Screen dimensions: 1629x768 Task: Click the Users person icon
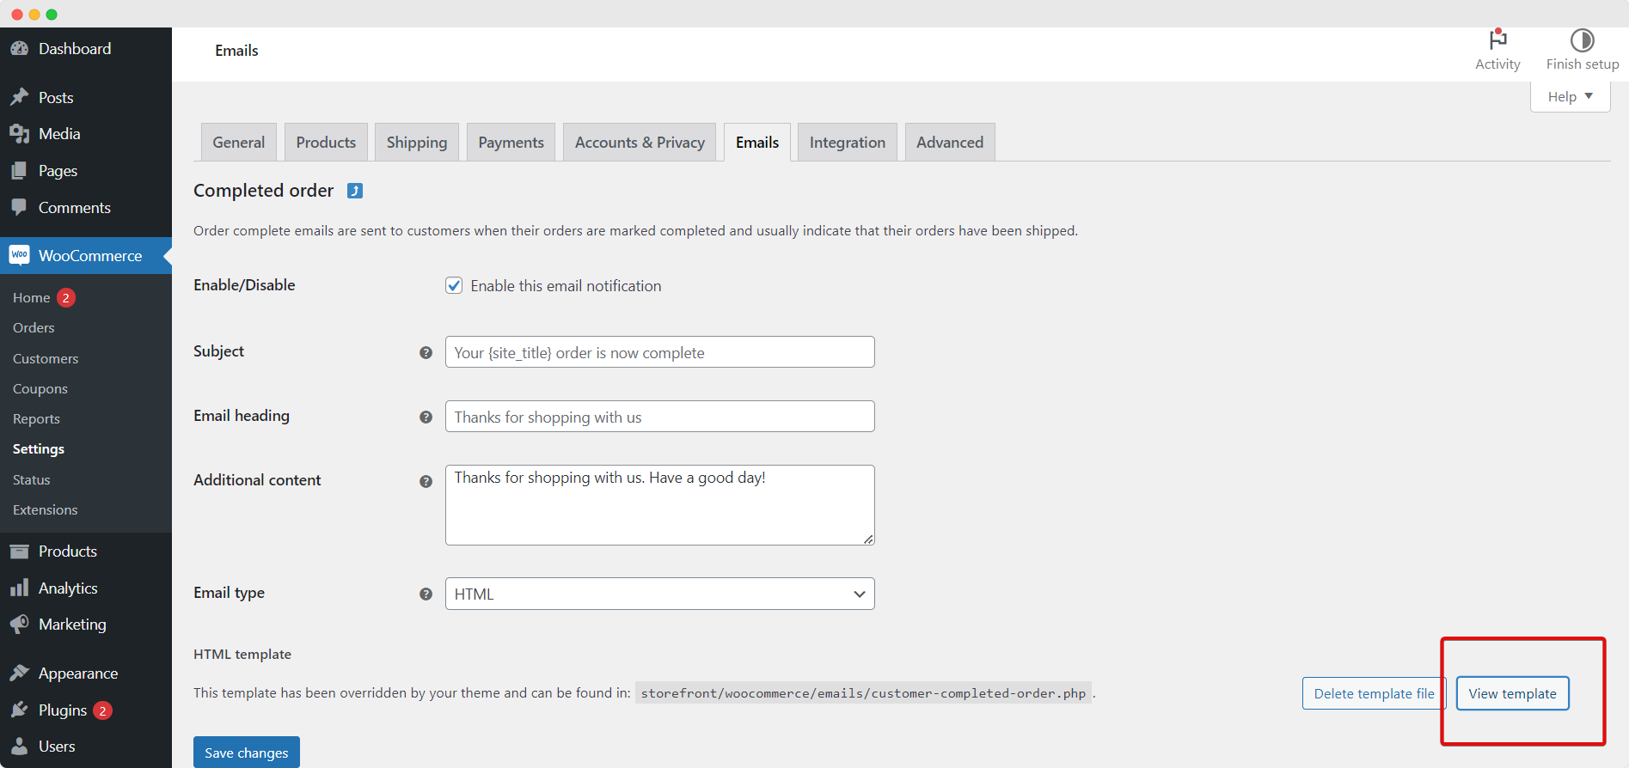pyautogui.click(x=19, y=746)
